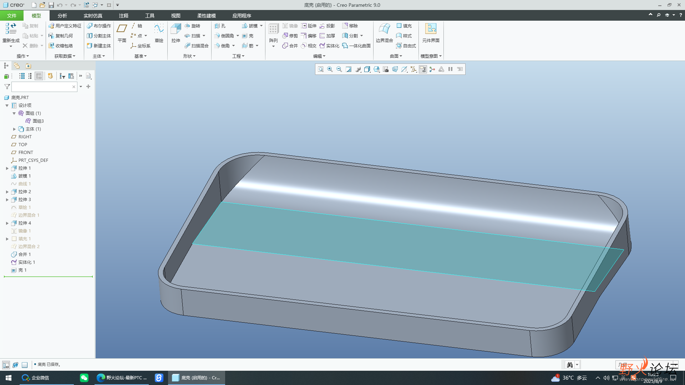Open the Display Style shaded-spheres icon
This screenshot has width=685, height=385.
point(358,69)
